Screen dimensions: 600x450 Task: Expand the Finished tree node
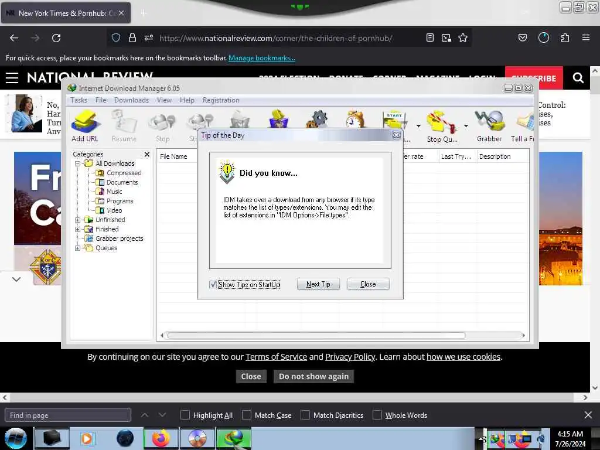pos(78,229)
